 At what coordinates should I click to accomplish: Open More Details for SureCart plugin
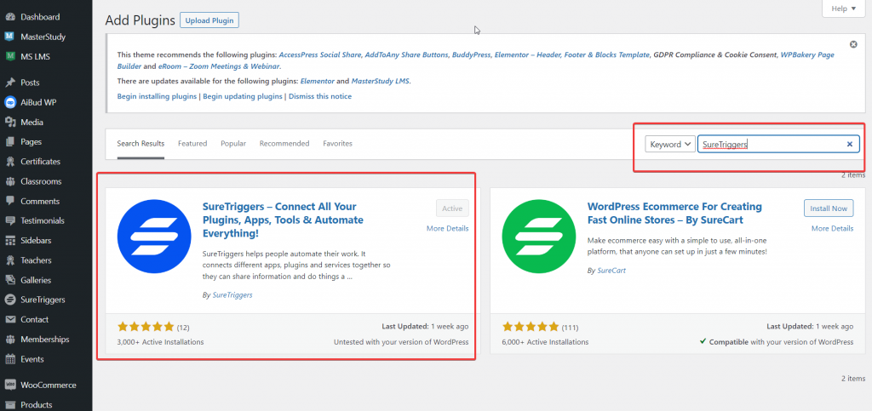pyautogui.click(x=832, y=228)
